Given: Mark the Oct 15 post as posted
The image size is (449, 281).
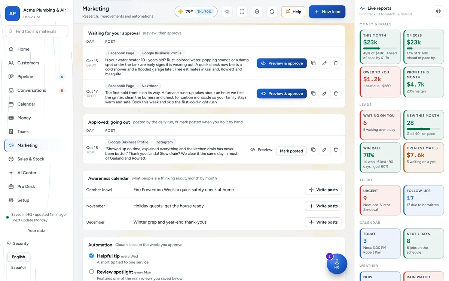Looking at the screenshot, I should coord(291,151).
